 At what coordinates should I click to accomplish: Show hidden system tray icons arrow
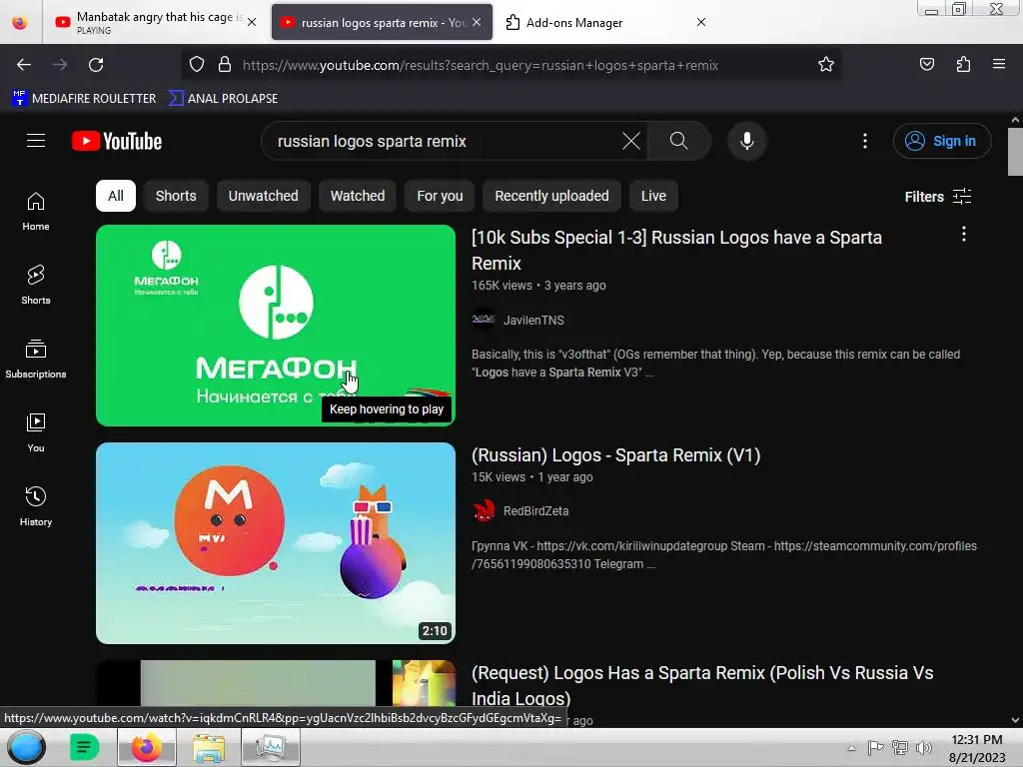pos(851,748)
